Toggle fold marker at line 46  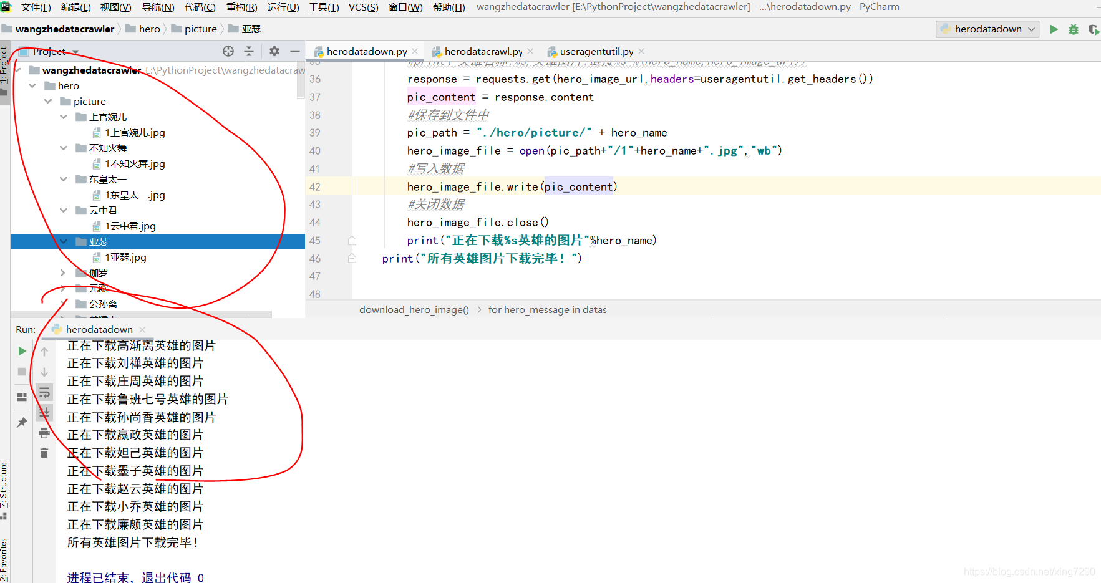coord(352,258)
